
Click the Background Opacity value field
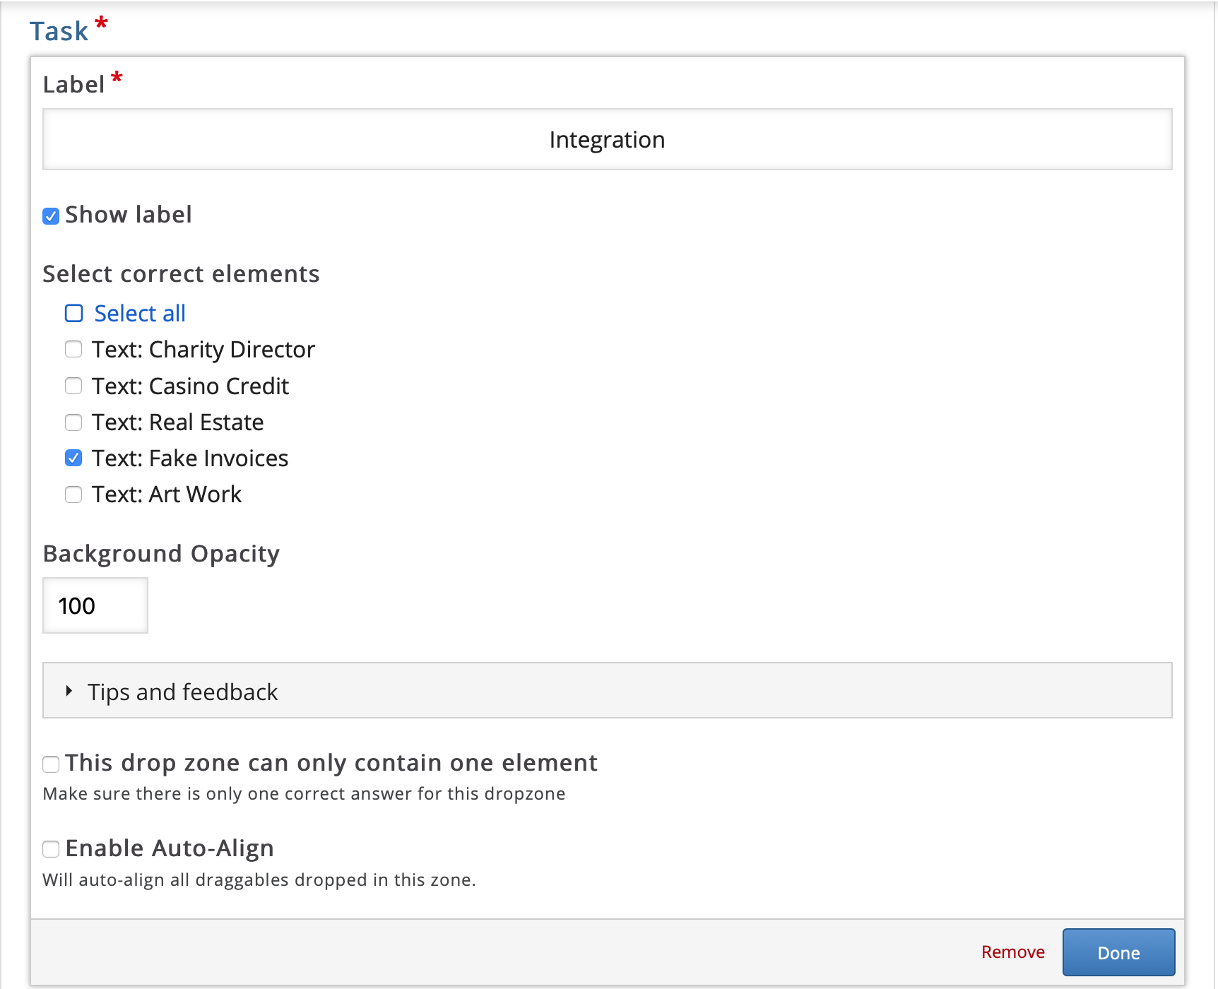(95, 605)
